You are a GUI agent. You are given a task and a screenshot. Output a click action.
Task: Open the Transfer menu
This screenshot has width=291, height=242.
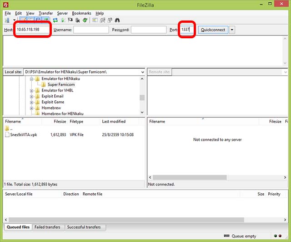pyautogui.click(x=45, y=13)
